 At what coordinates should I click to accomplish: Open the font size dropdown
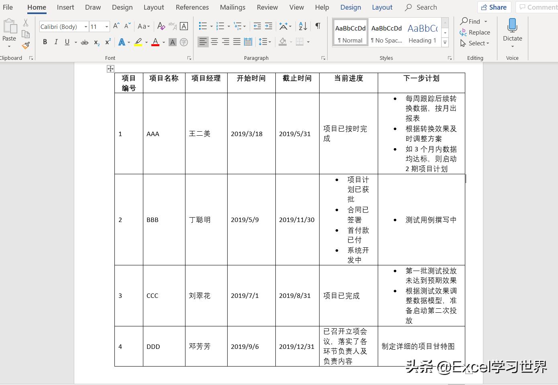[x=106, y=26]
